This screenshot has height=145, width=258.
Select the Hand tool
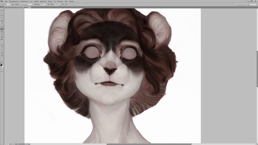[2, 58]
